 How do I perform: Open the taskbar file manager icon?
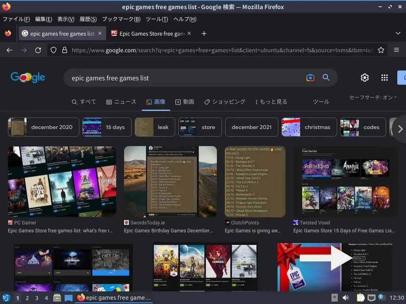[x=57, y=298]
